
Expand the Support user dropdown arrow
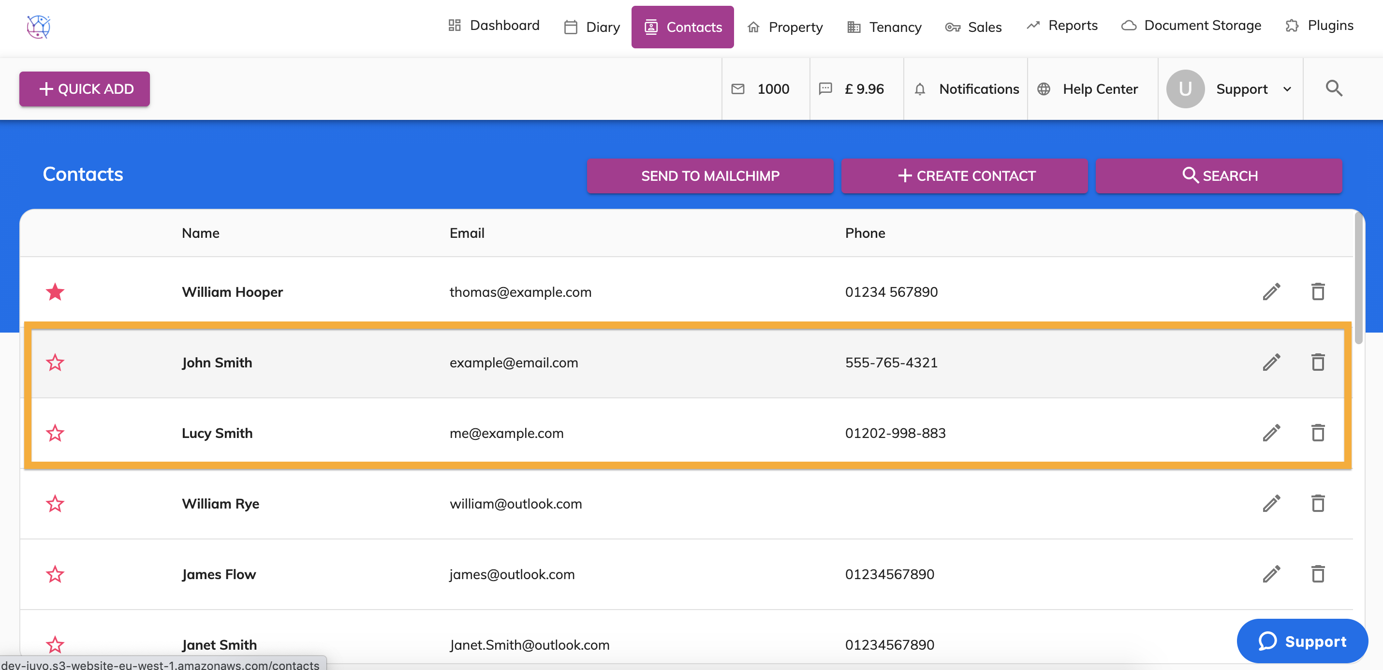[x=1287, y=89]
